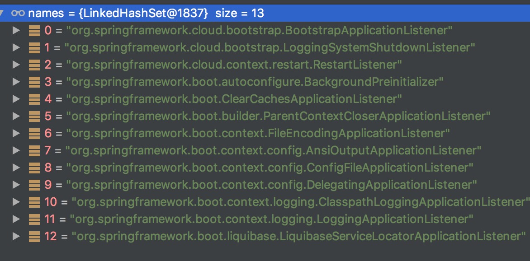Click the field icon for element 5
Viewport: 530px width, 261px height.
click(x=34, y=116)
